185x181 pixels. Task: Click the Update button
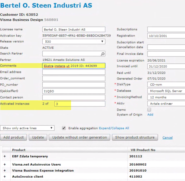(38, 137)
